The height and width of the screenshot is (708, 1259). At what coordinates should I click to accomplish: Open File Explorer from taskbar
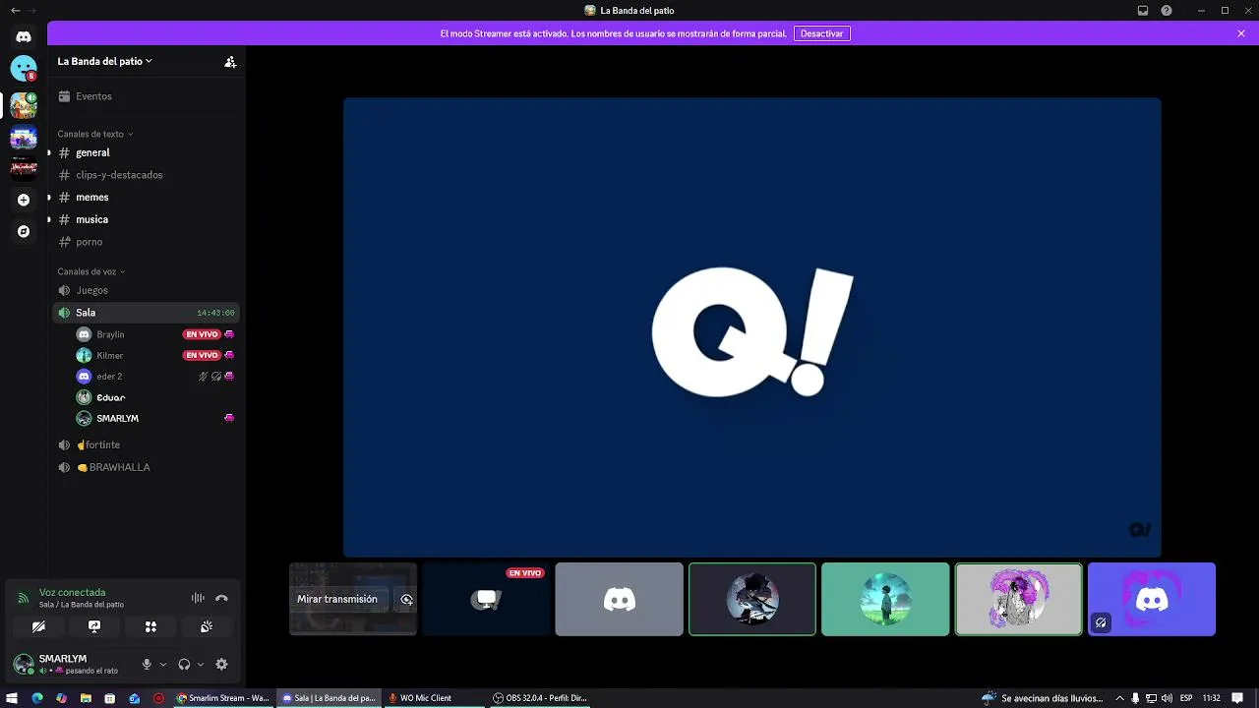(86, 698)
